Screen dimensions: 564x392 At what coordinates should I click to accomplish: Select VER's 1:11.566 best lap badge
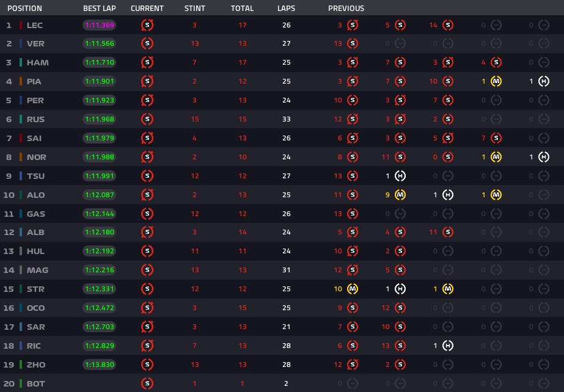(99, 43)
